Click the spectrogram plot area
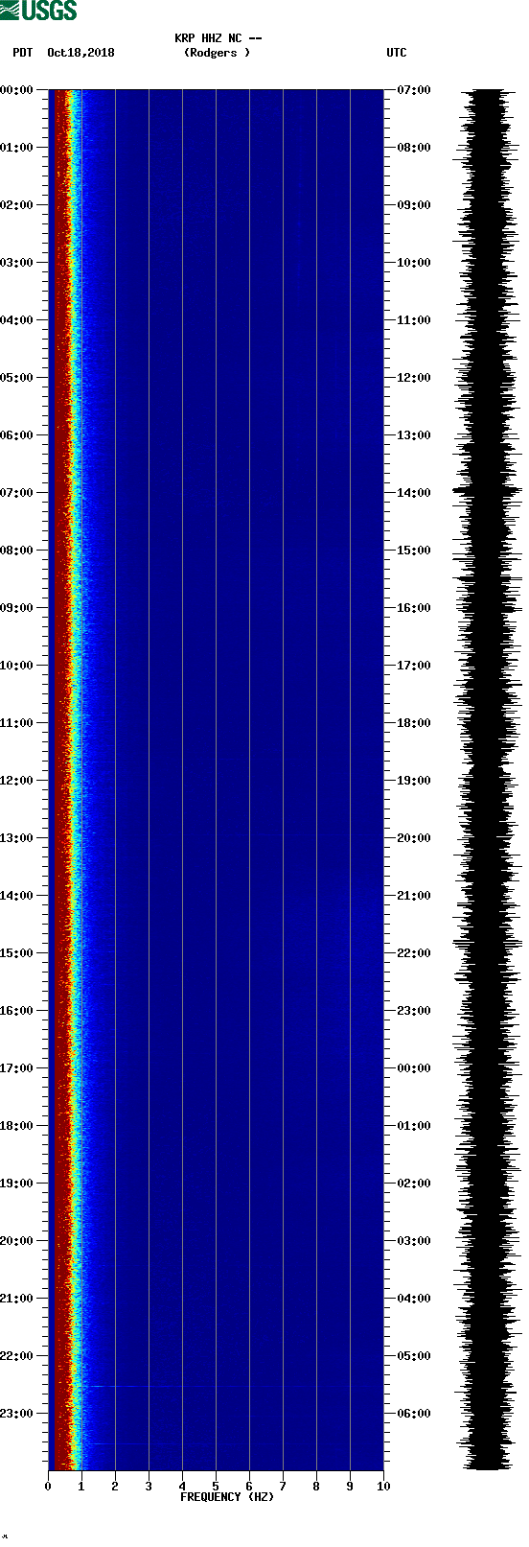The image size is (529, 1547). (x=216, y=780)
